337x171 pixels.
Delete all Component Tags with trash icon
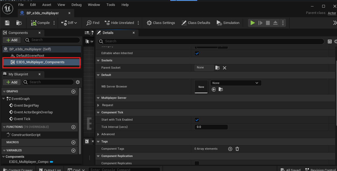click(237, 149)
